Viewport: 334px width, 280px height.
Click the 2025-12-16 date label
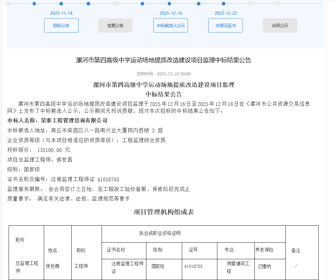click(x=171, y=13)
